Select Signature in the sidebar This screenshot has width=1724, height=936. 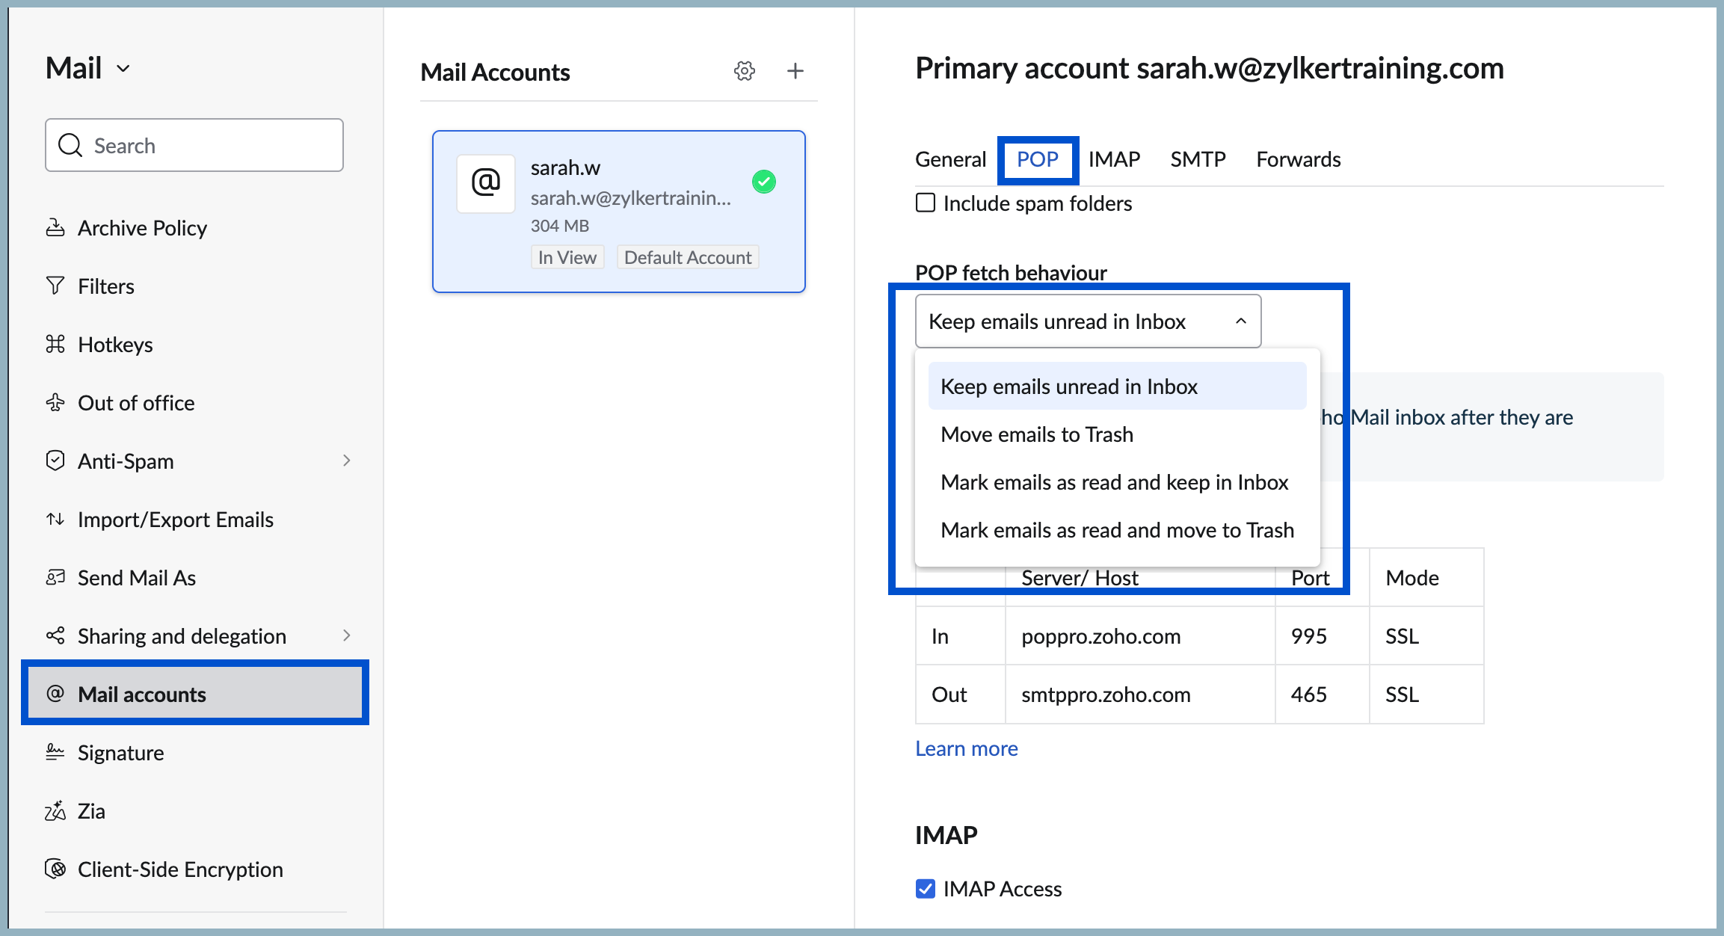click(120, 753)
